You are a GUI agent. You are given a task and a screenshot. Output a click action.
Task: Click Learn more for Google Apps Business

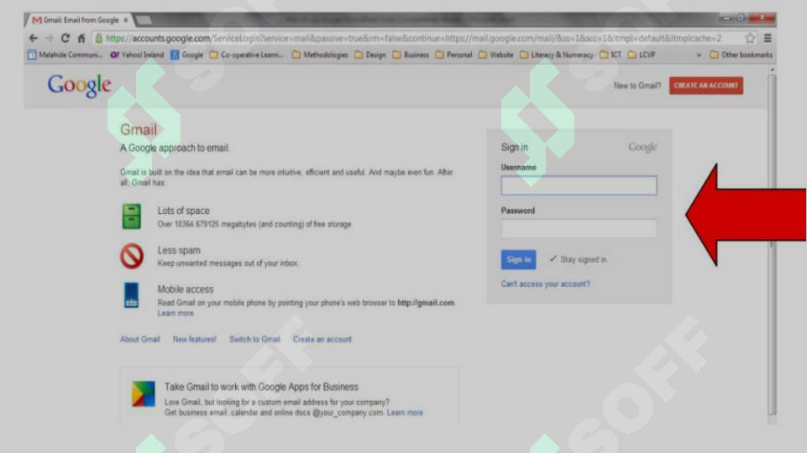(x=405, y=413)
